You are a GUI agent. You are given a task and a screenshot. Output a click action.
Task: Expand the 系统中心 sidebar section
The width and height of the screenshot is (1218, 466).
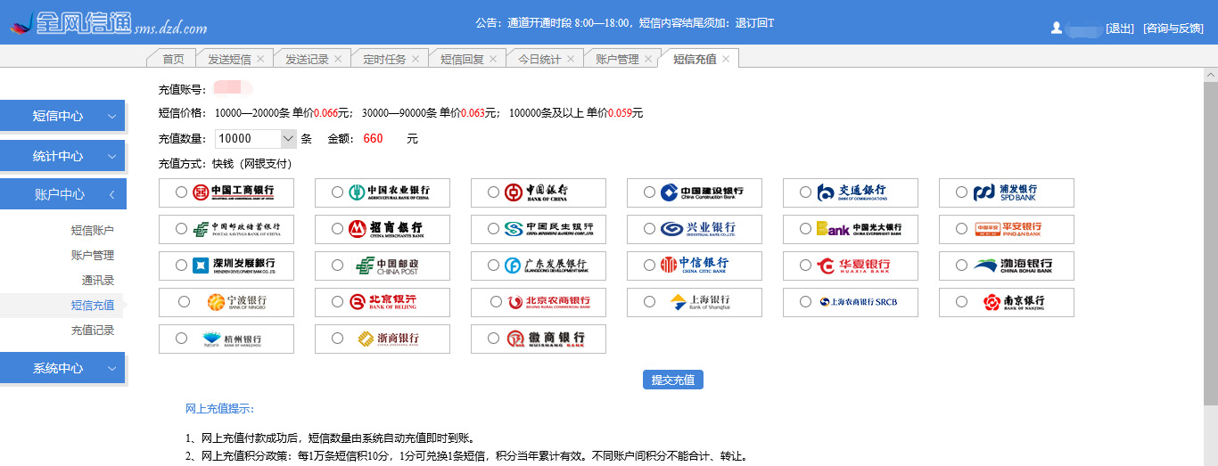(62, 368)
